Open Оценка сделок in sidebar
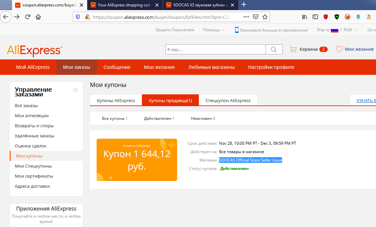This screenshot has width=376, height=227. pos(31,146)
